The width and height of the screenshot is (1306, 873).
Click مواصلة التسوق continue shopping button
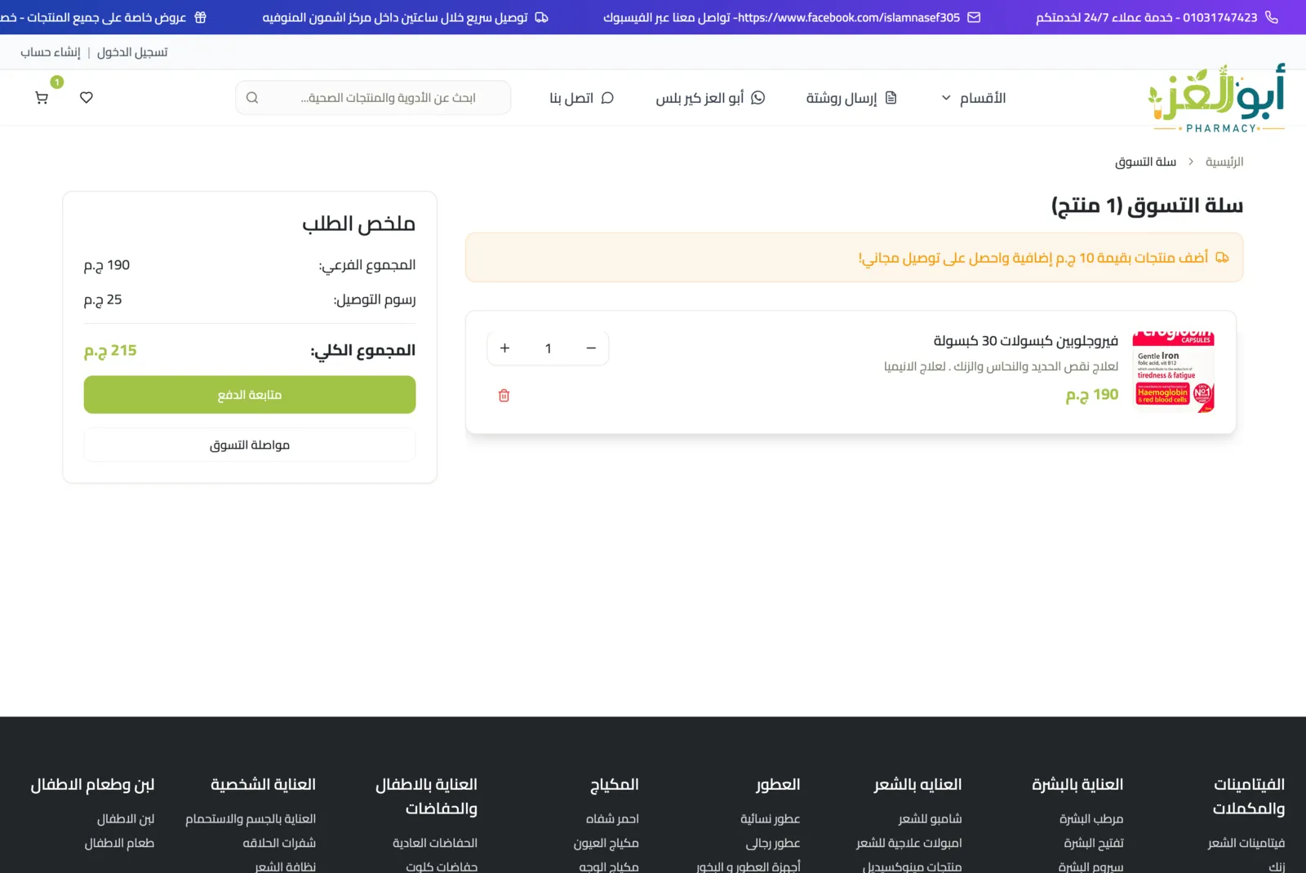[x=250, y=445]
